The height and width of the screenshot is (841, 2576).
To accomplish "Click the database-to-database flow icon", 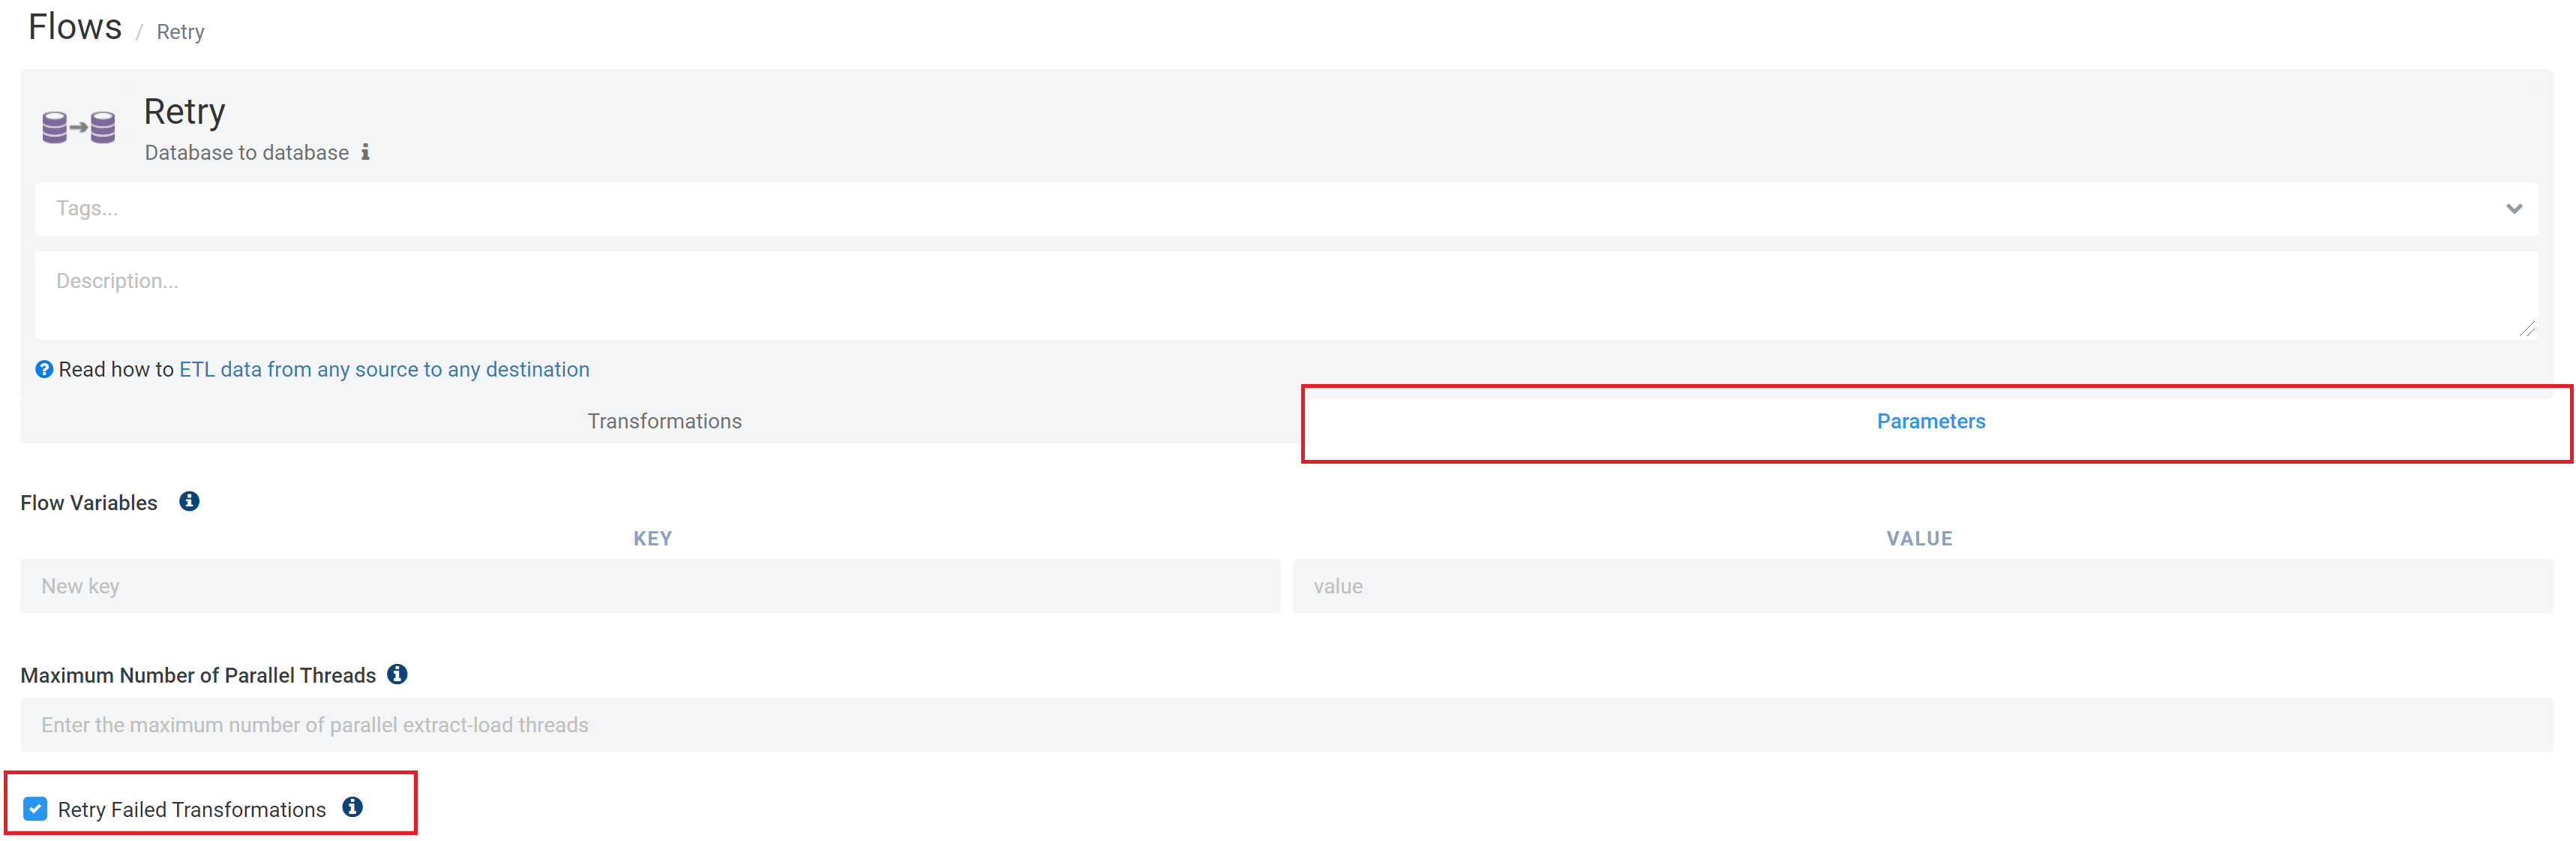I will (78, 128).
